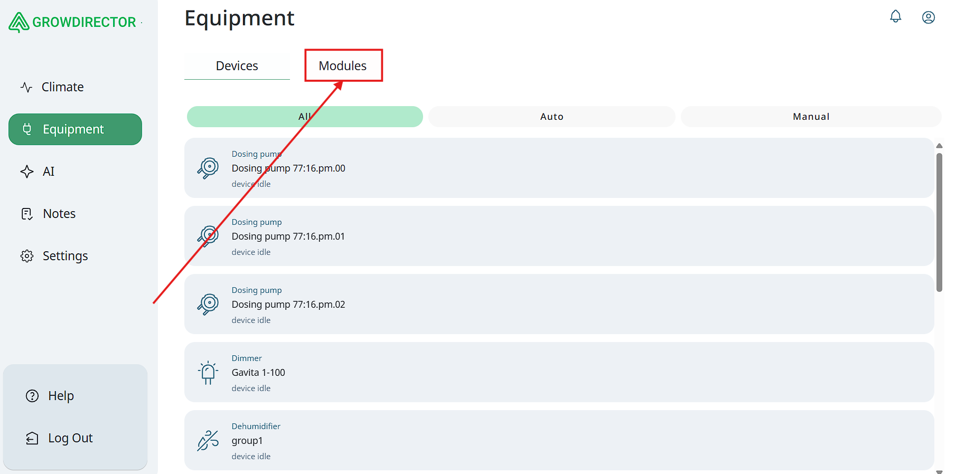Click the scrollbar down arrow
Screen dimensions: 965x474
(x=939, y=471)
